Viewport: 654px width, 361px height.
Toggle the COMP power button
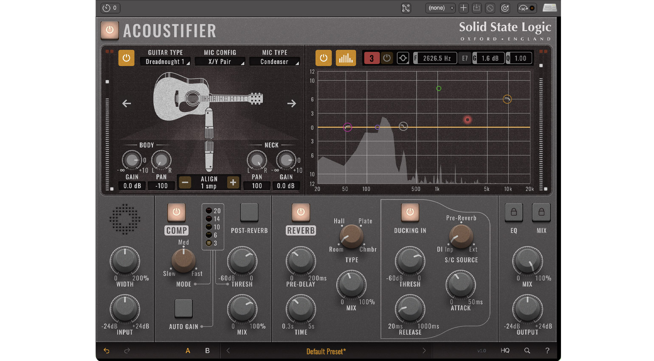(x=176, y=212)
